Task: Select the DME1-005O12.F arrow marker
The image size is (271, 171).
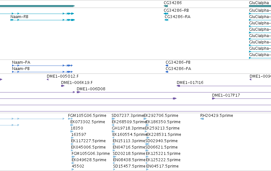Action: 48,79
